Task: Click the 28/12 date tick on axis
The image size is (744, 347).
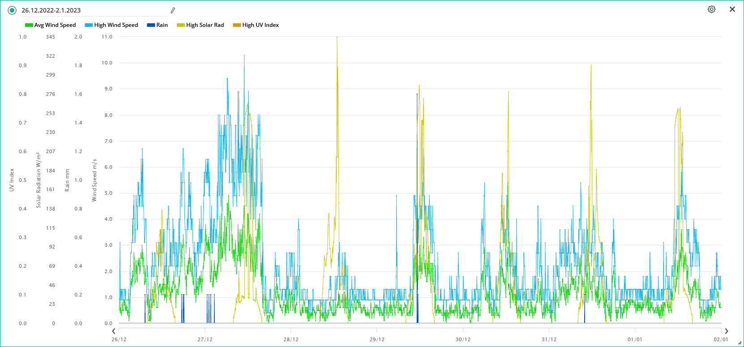Action: click(x=291, y=339)
